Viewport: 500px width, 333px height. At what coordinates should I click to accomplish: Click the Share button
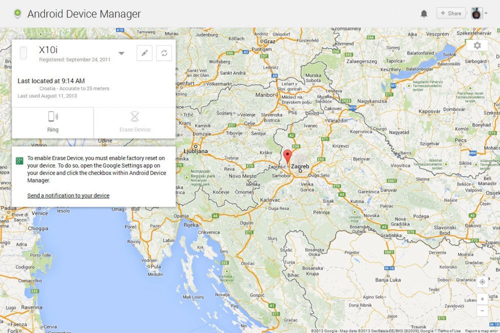point(451,13)
